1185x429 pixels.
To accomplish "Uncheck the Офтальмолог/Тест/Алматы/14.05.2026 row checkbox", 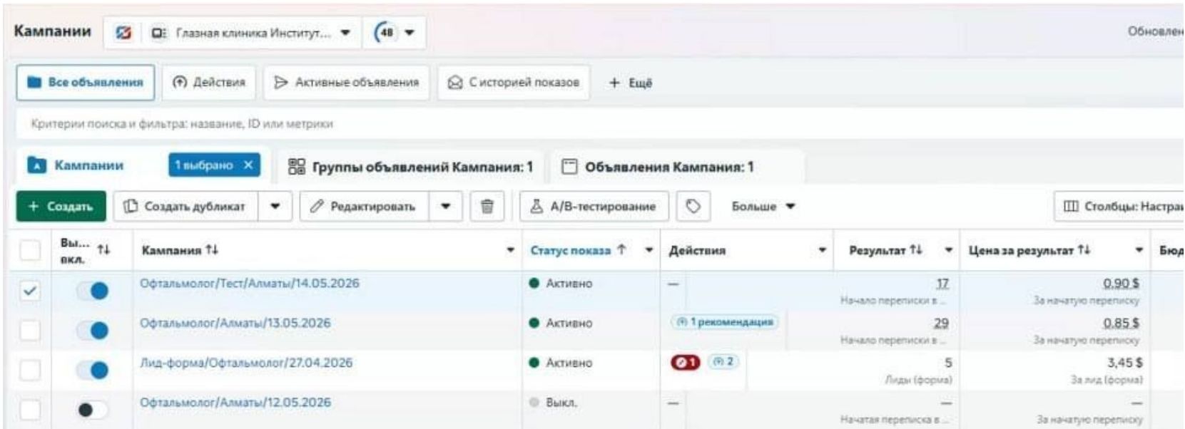I will click(x=30, y=291).
